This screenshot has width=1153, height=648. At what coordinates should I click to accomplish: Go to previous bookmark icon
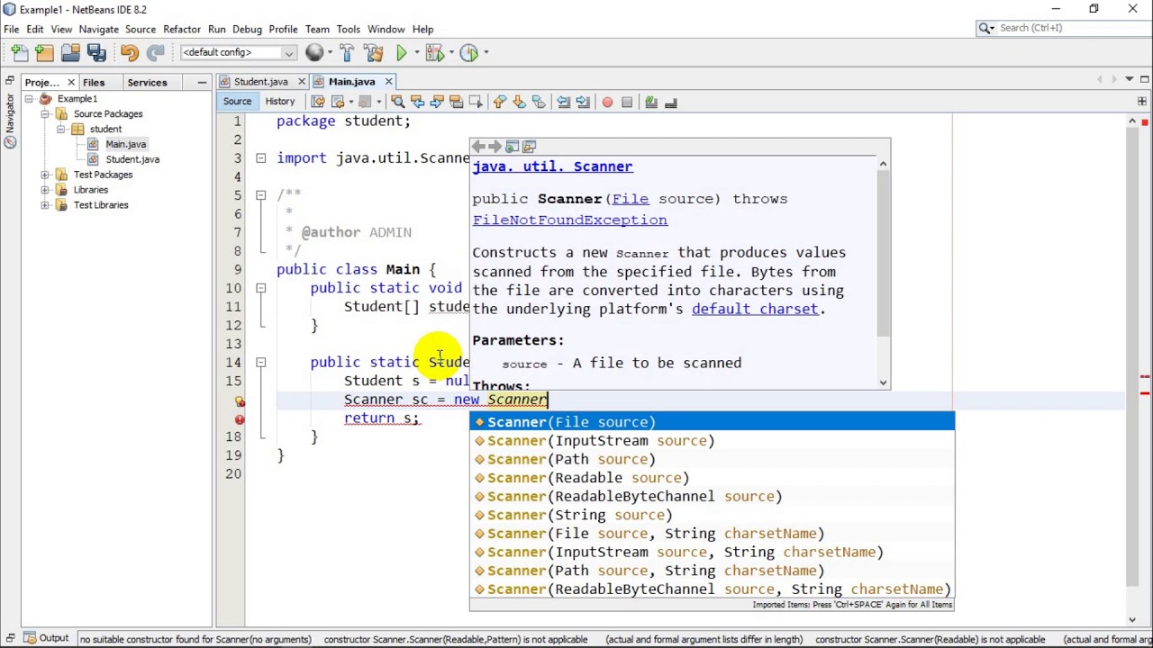point(500,102)
